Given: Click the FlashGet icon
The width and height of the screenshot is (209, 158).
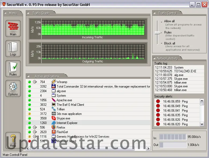Looking at the screenshot, I should click(54, 132).
